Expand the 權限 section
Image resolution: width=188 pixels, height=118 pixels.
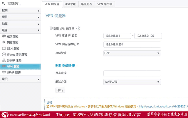[x=20, y=17]
